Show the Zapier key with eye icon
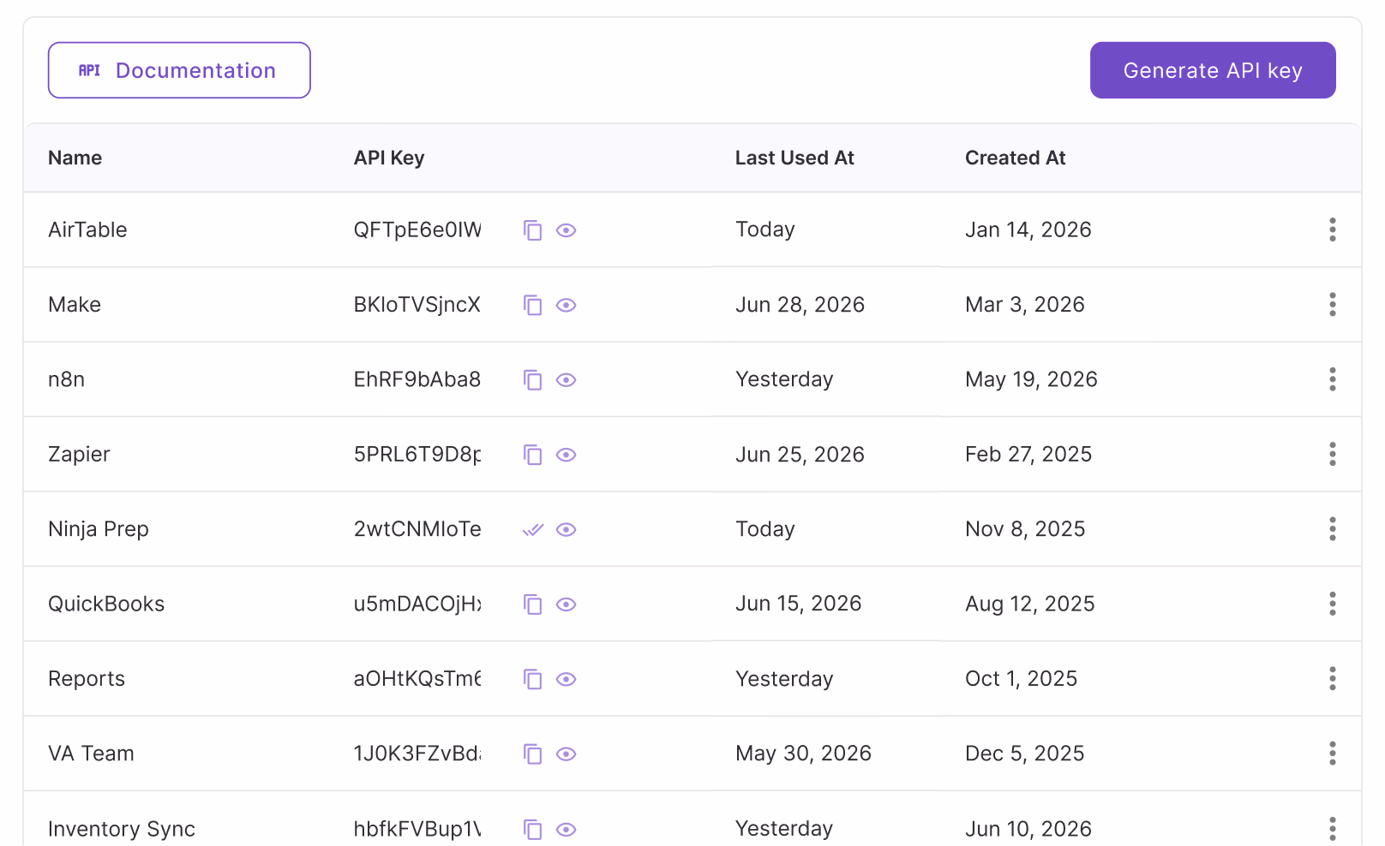This screenshot has height=846, width=1385. click(566, 455)
